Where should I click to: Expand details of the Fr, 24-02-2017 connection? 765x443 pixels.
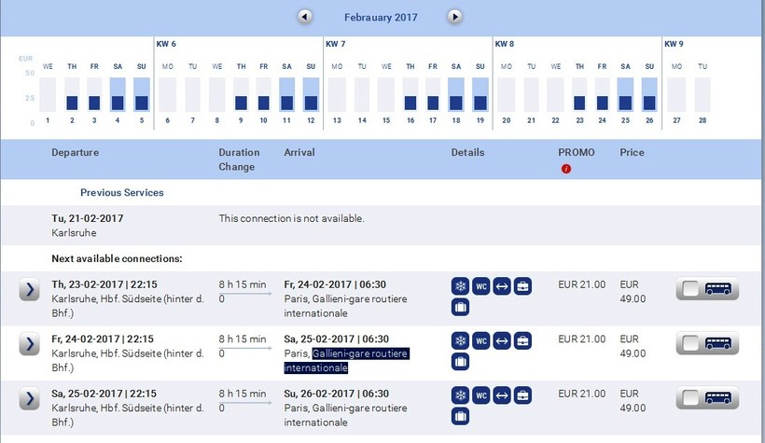(30, 344)
